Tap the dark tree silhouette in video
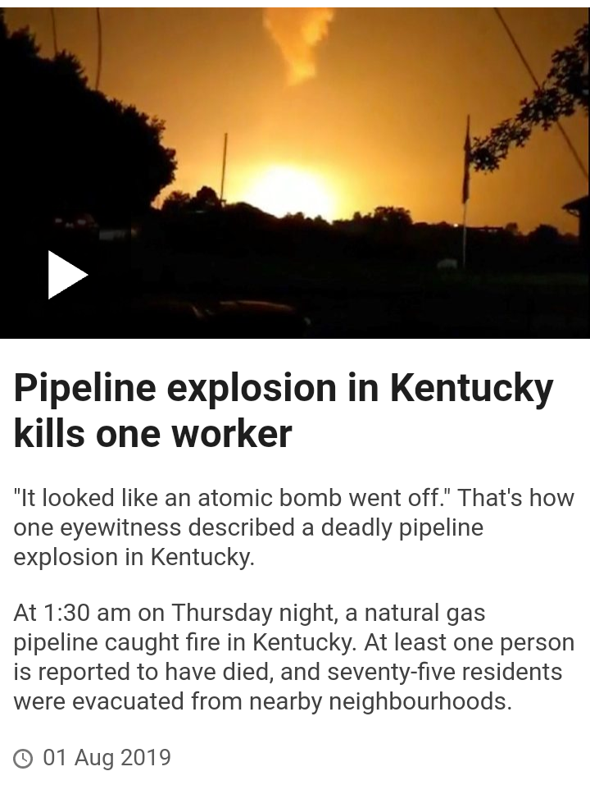 tap(76, 126)
